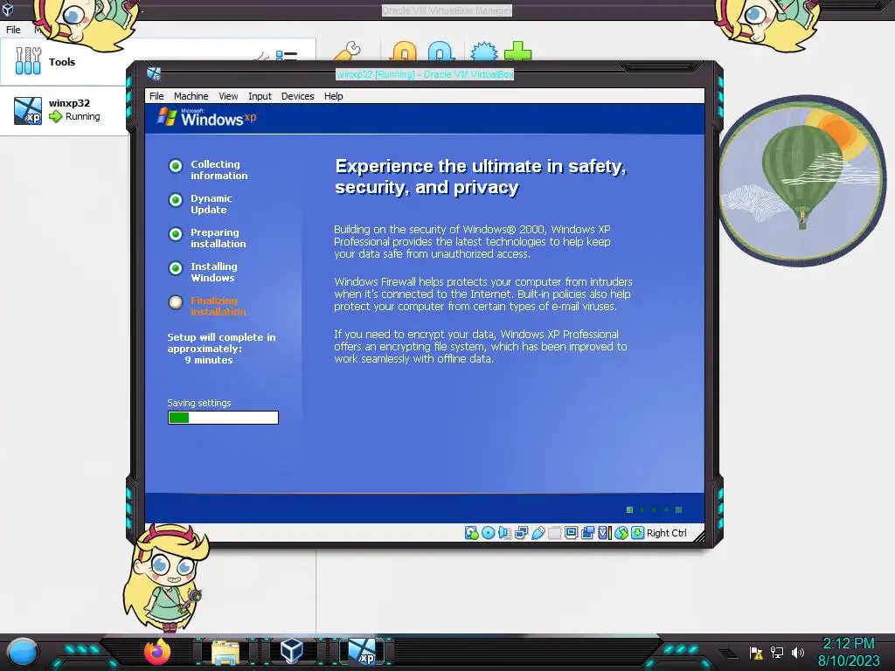
Task: Click the orange Import icon in Manager toolbar
Action: [x=404, y=52]
